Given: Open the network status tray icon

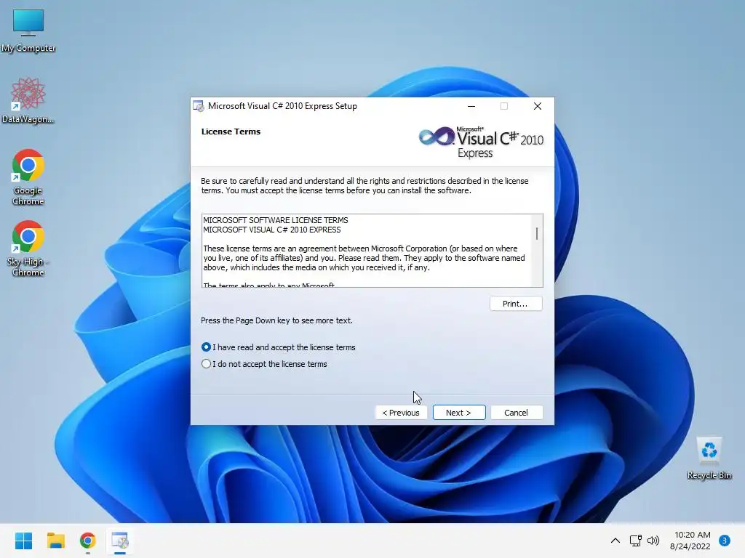Looking at the screenshot, I should click(x=635, y=541).
